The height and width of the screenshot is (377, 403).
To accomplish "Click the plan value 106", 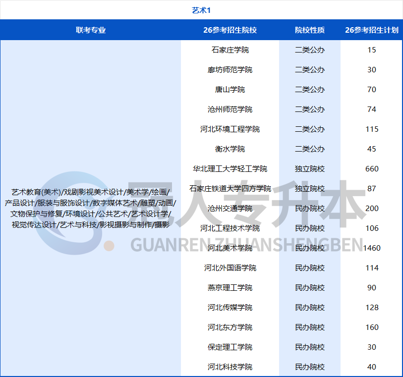I will click(x=372, y=228).
